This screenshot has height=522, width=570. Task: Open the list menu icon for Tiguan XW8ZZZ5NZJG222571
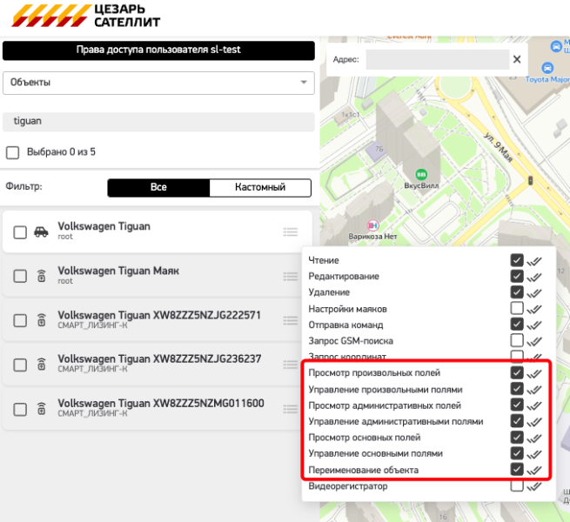[x=291, y=320]
